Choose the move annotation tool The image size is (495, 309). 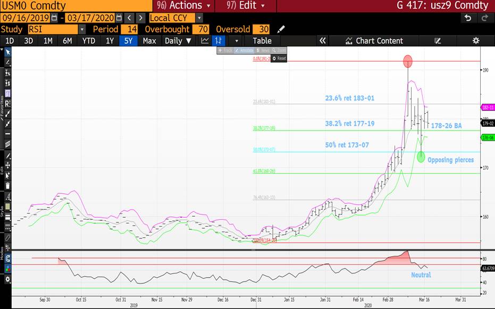(x=7, y=165)
